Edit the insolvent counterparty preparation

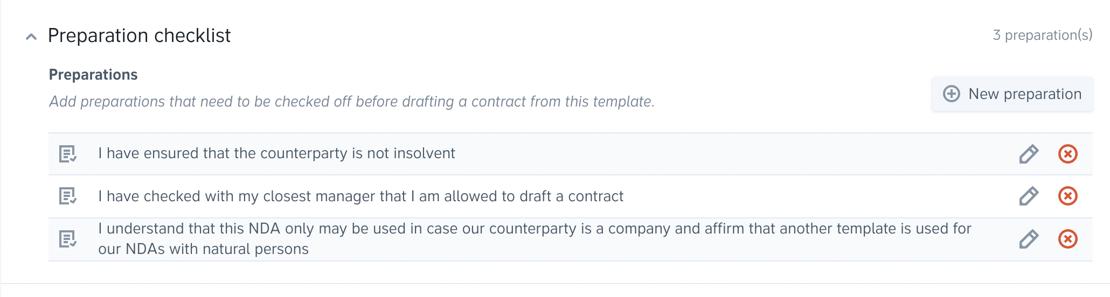click(x=1028, y=154)
